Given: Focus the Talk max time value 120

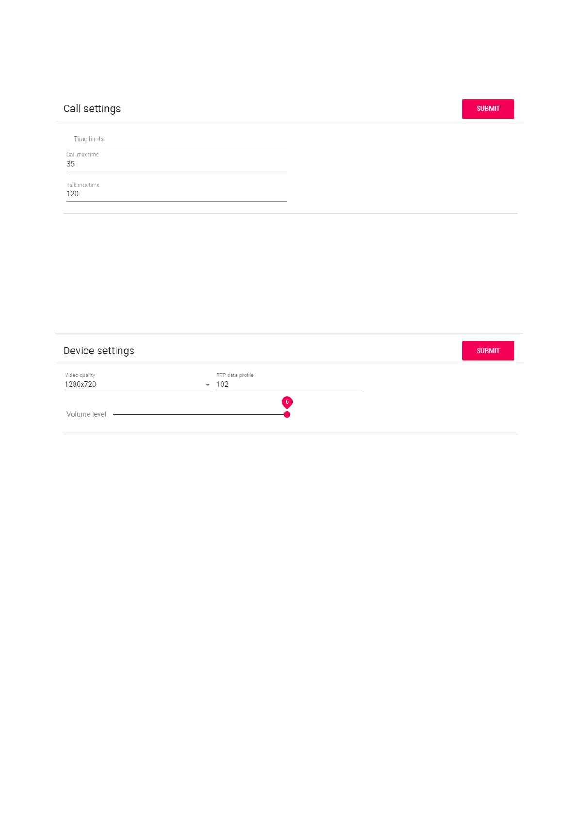Looking at the screenshot, I should 73,194.
